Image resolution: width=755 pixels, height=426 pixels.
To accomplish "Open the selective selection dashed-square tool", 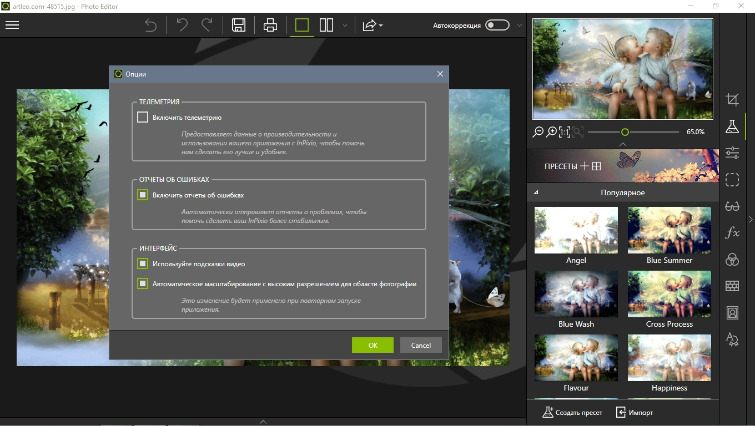I will tap(732, 180).
